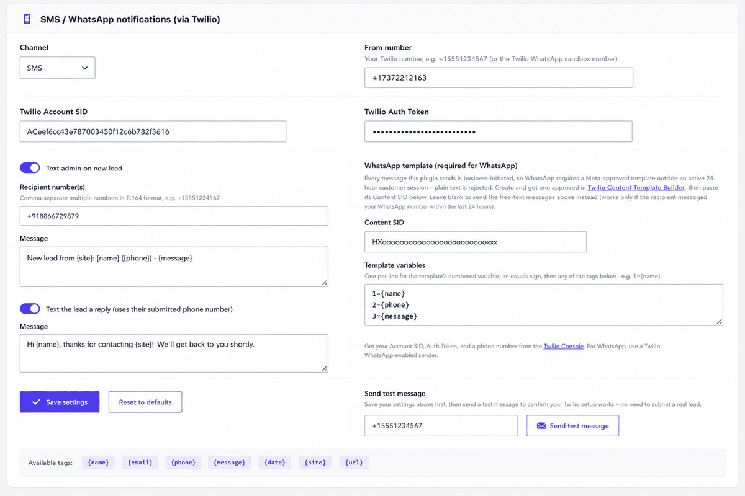Open the Twilio Content Template Builder link

coord(636,187)
